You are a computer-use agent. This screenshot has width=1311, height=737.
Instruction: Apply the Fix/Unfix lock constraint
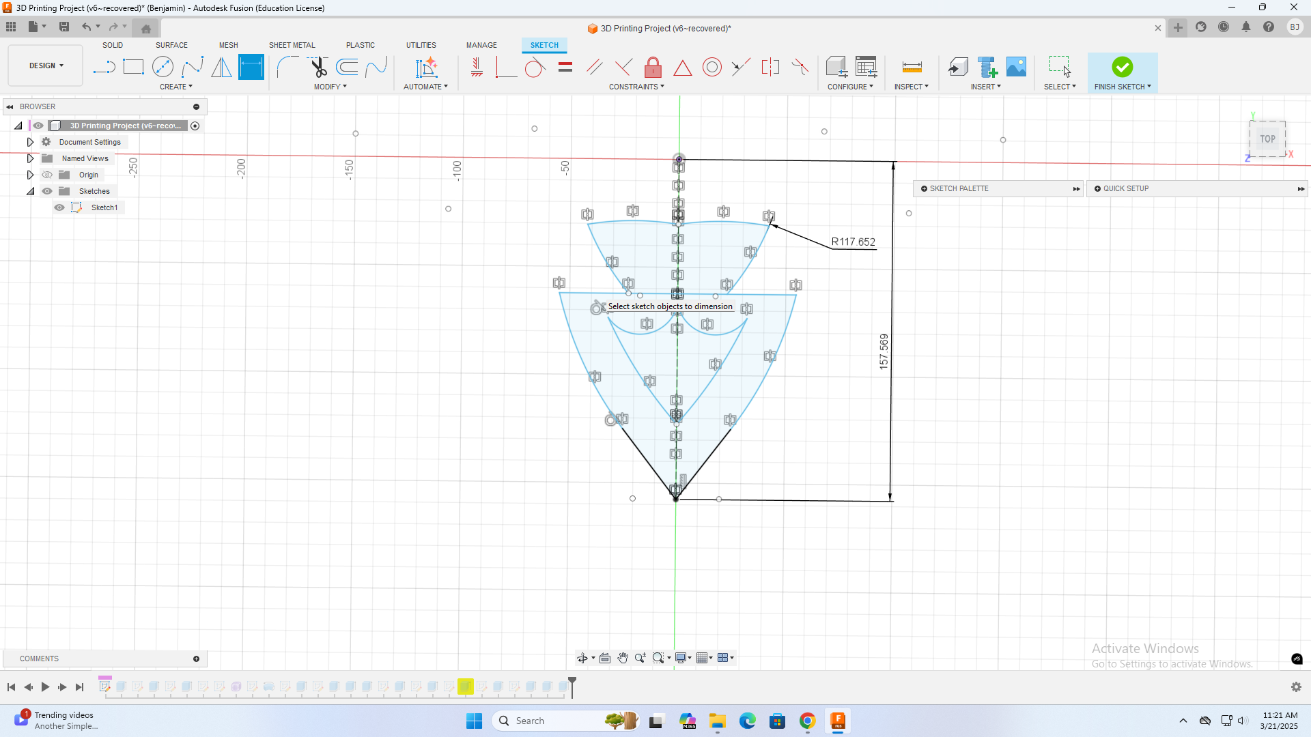[653, 67]
